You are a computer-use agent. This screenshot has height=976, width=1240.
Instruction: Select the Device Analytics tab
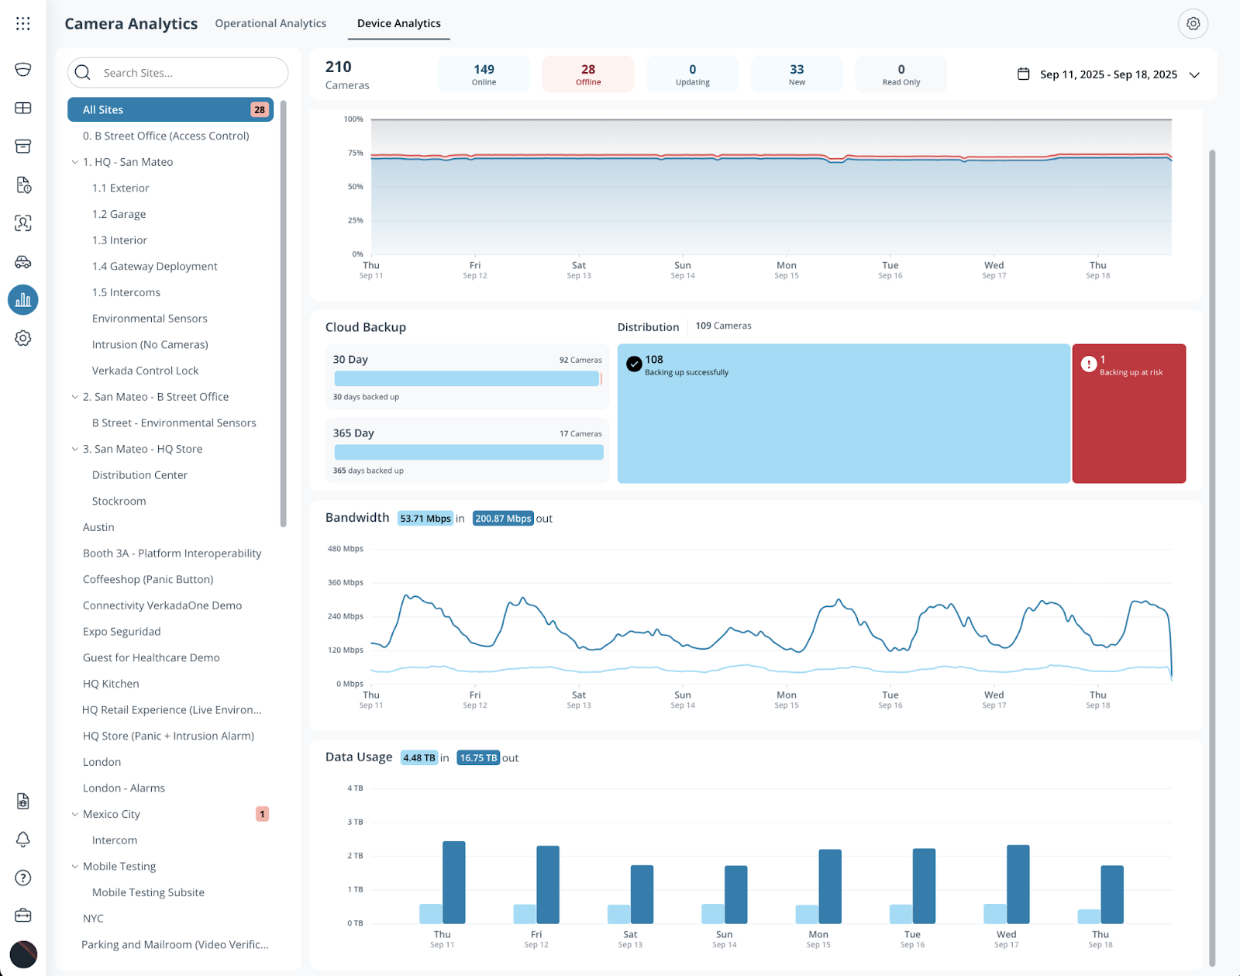point(398,23)
